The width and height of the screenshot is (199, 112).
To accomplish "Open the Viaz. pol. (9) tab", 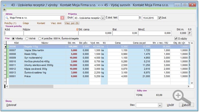I will (x=72, y=23).
